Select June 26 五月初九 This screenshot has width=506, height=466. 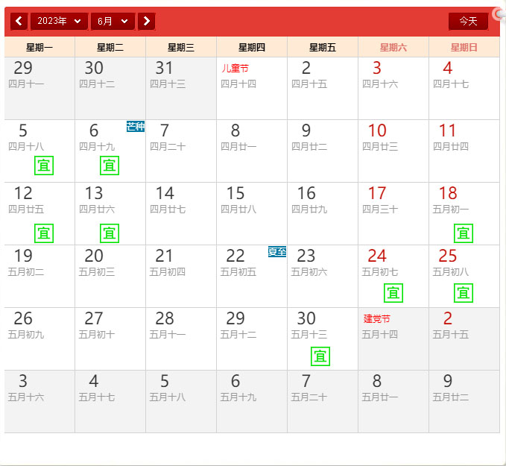[x=39, y=339]
